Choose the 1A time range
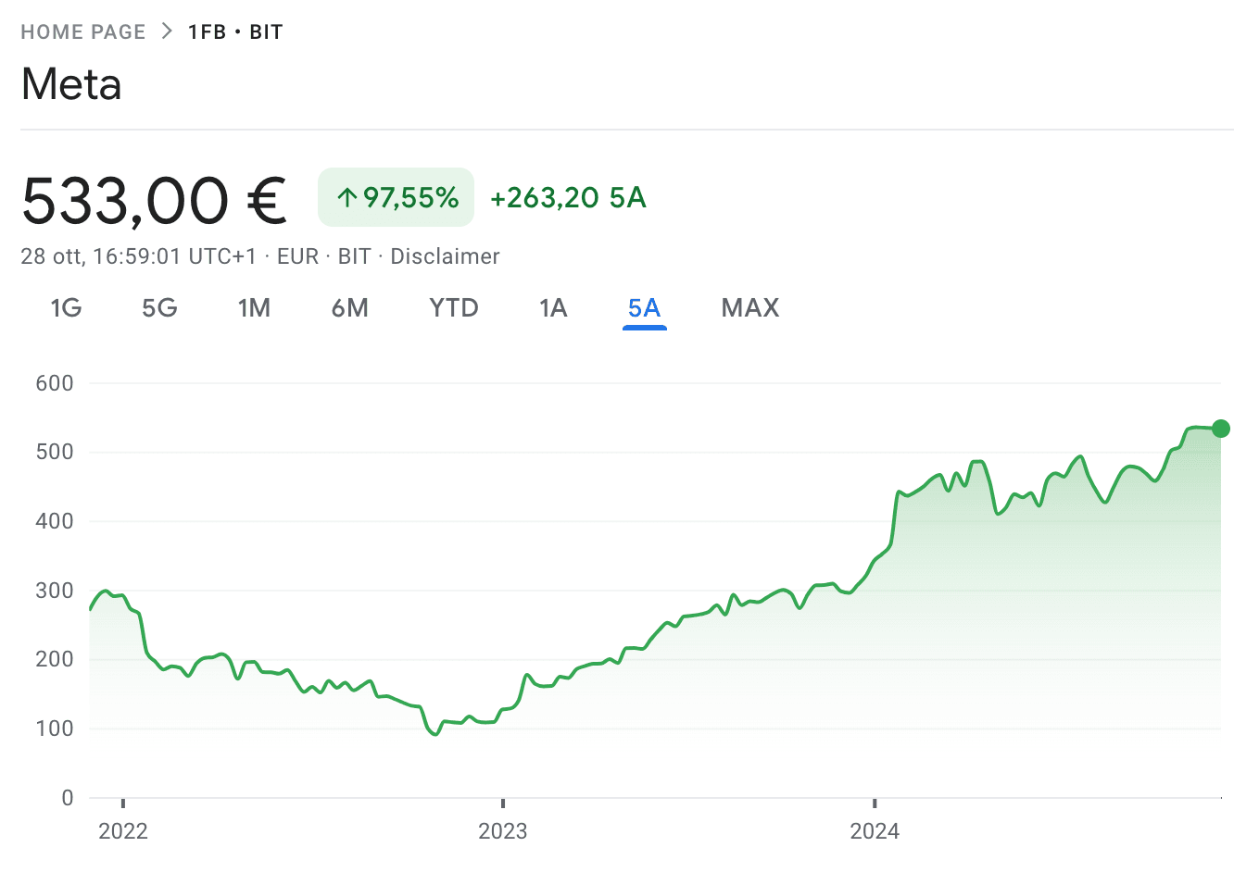This screenshot has width=1234, height=872. 553,307
